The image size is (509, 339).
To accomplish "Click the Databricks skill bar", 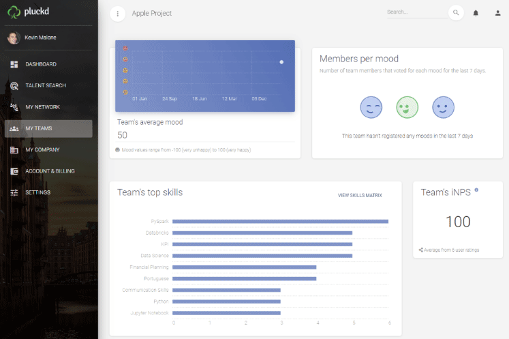I will tap(262, 233).
